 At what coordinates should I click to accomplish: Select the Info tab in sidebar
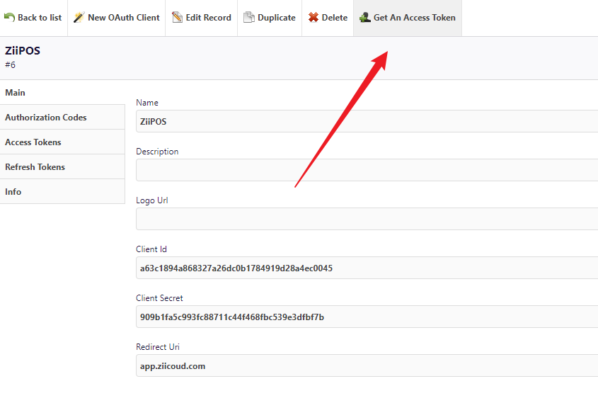(x=13, y=192)
